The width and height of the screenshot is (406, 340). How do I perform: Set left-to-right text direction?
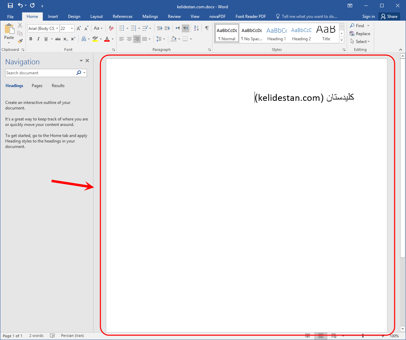coord(178,28)
